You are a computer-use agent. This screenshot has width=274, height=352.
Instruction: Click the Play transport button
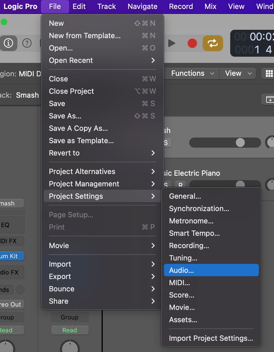coord(172,43)
